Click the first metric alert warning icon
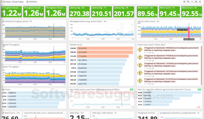 coord(140,49)
